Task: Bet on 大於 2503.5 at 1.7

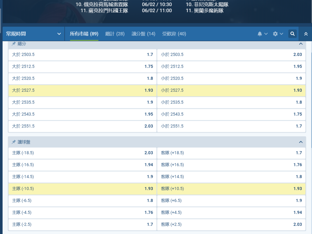Action: (83, 55)
